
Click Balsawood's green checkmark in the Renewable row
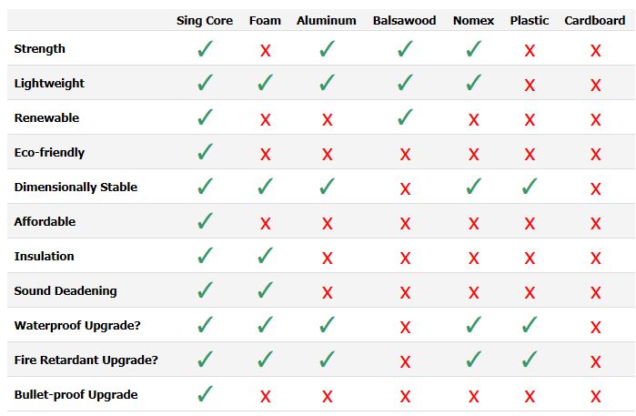pos(405,118)
